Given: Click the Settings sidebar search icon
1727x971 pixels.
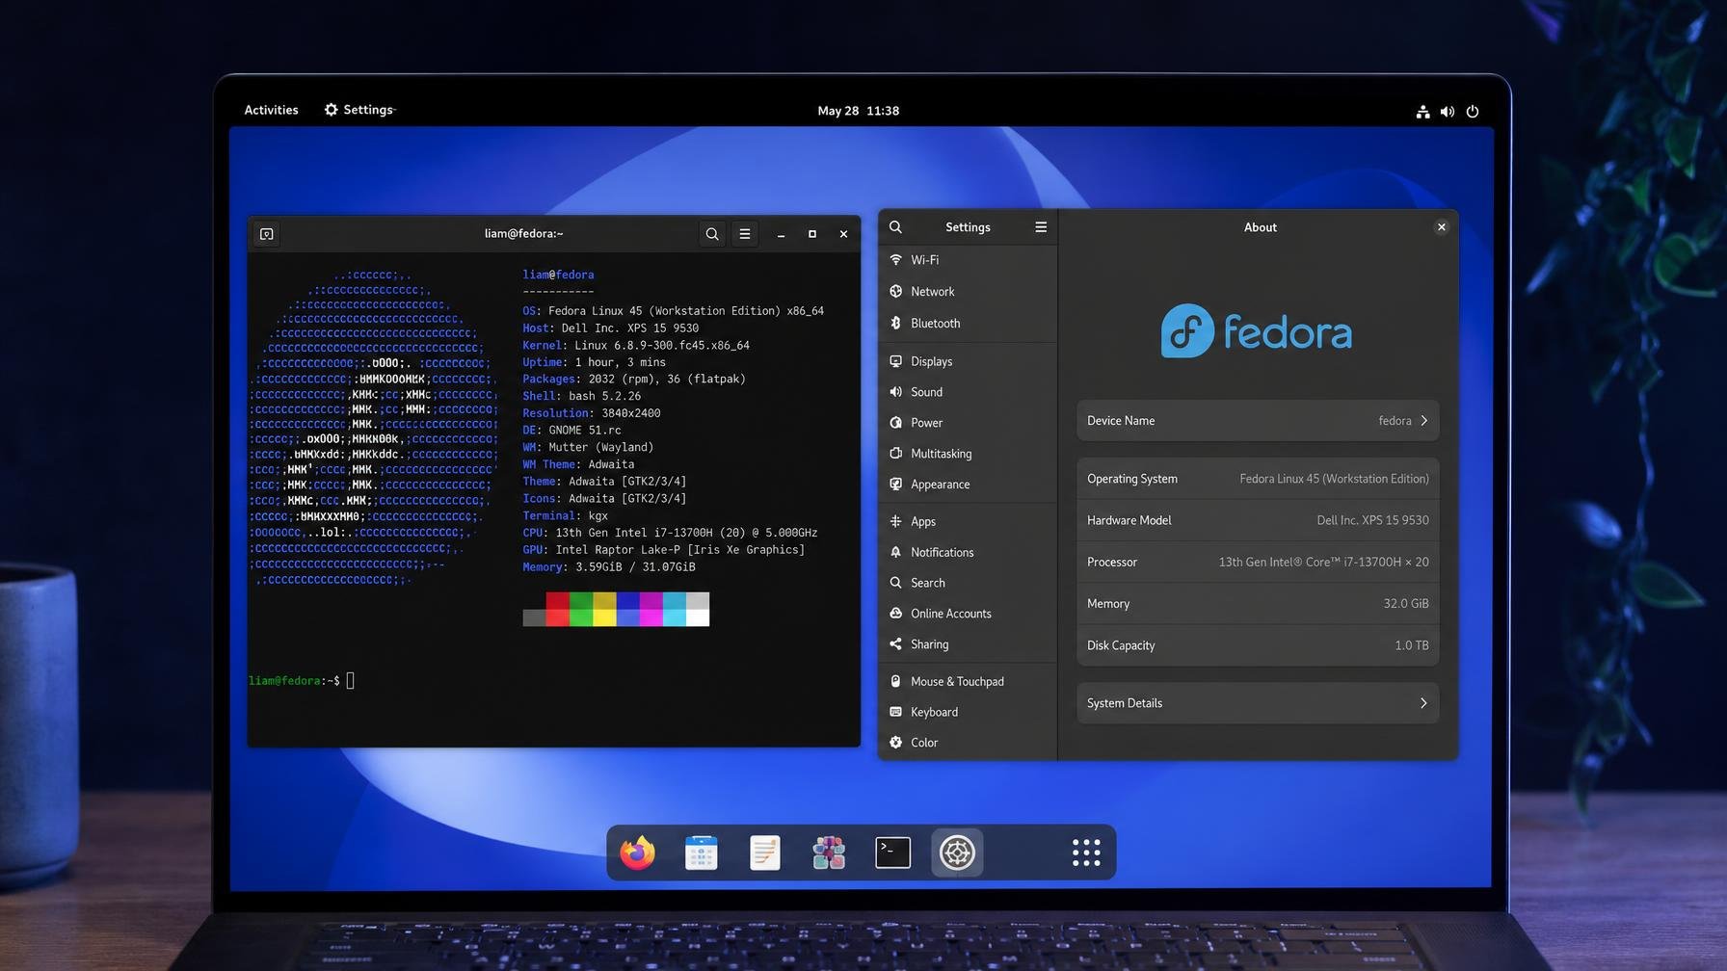Looking at the screenshot, I should (x=895, y=227).
